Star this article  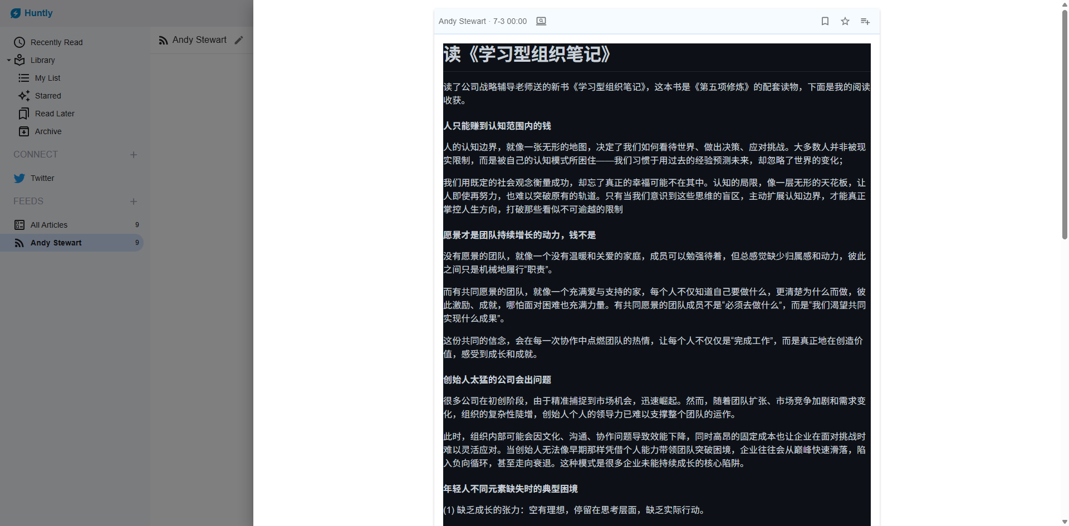[845, 21]
